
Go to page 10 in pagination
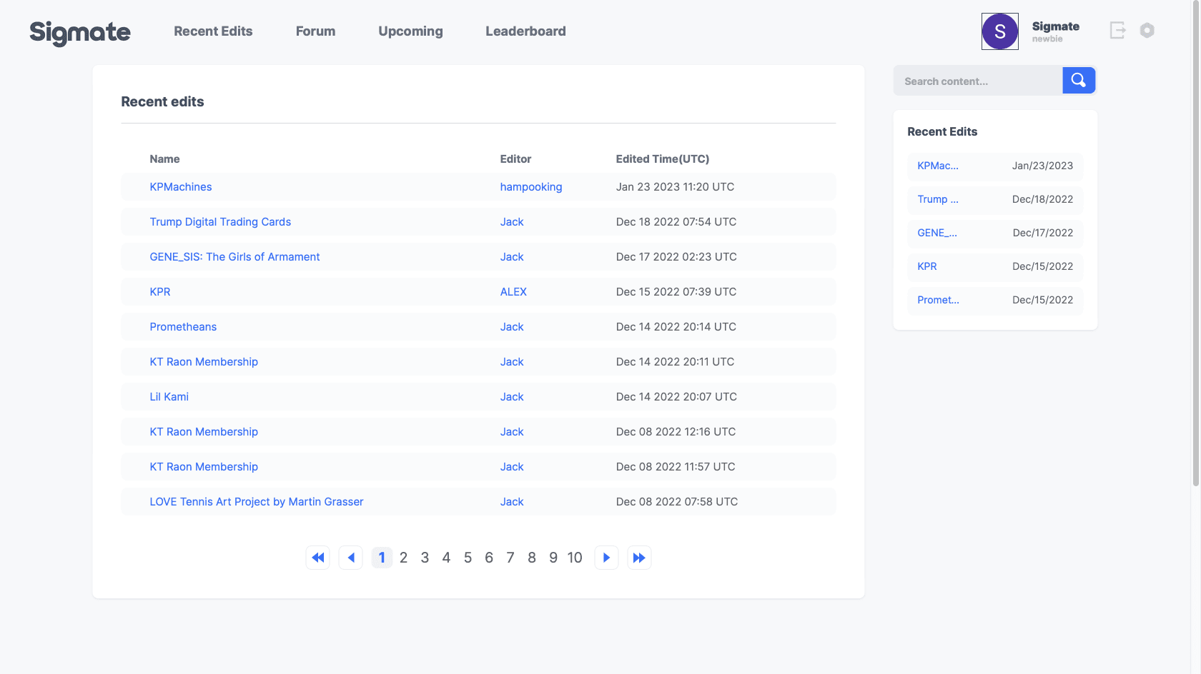pyautogui.click(x=575, y=558)
